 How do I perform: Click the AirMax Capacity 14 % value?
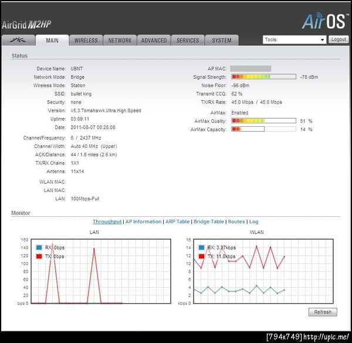point(306,129)
